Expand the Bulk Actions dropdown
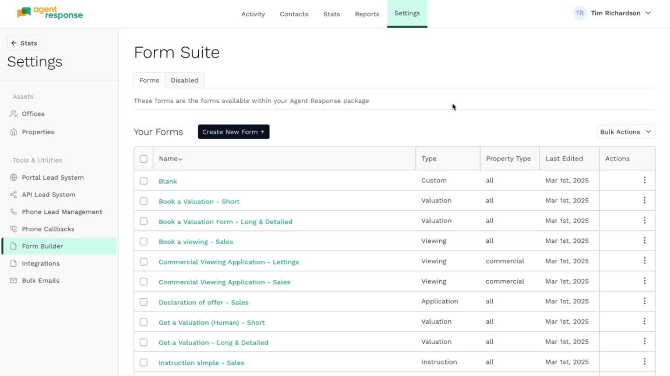Image resolution: width=670 pixels, height=376 pixels. pos(625,132)
